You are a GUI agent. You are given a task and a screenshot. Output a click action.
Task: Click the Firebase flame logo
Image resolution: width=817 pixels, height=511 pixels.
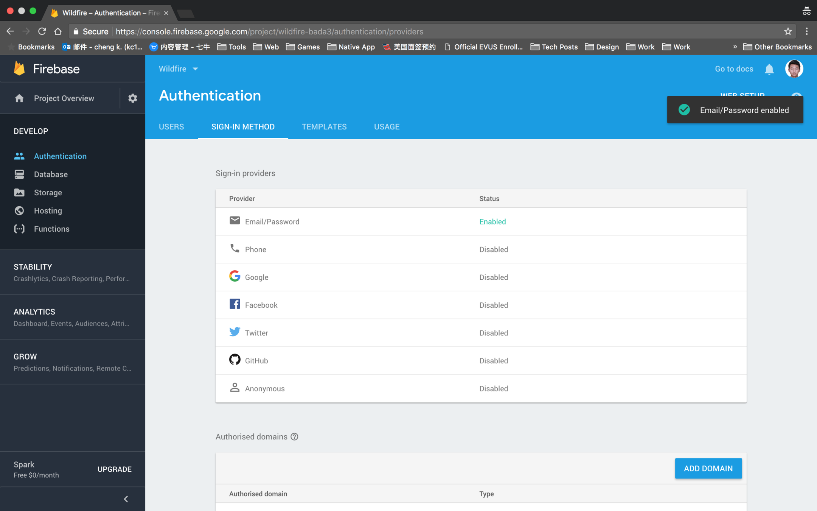coord(20,69)
